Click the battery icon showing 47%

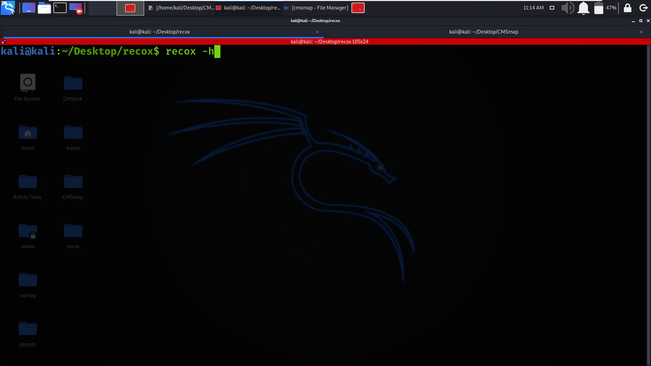[x=599, y=8]
